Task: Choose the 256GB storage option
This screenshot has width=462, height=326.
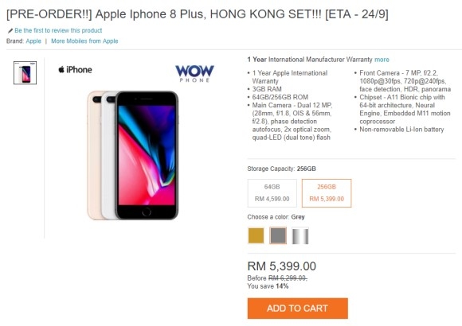Action: click(x=327, y=193)
